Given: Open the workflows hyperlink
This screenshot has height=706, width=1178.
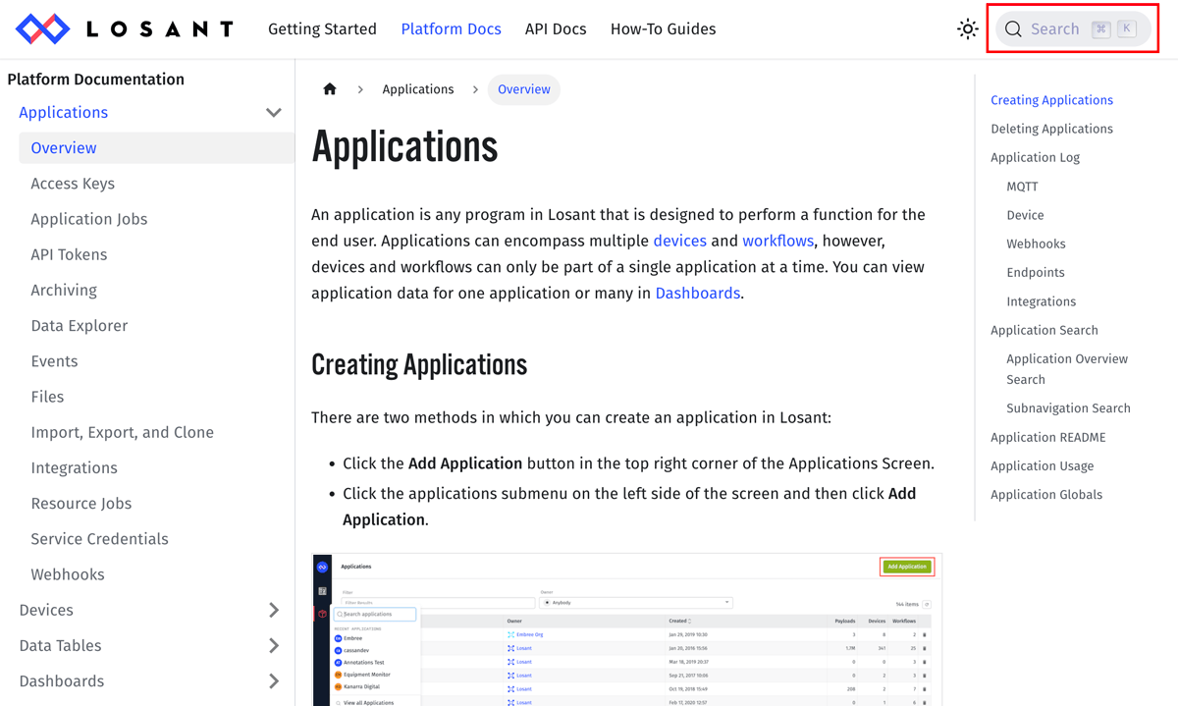Looking at the screenshot, I should [778, 240].
